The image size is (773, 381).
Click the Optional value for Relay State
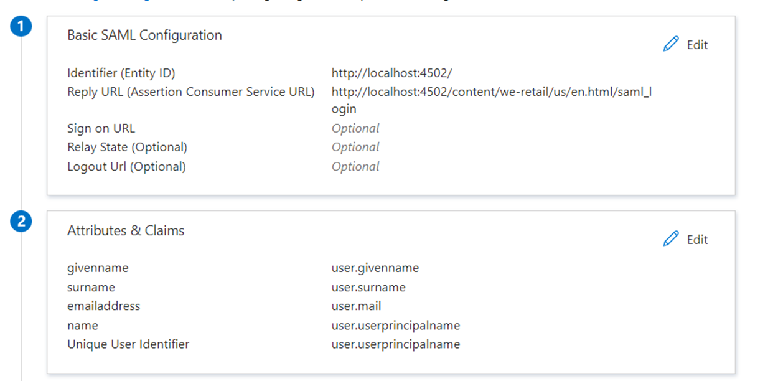(355, 147)
